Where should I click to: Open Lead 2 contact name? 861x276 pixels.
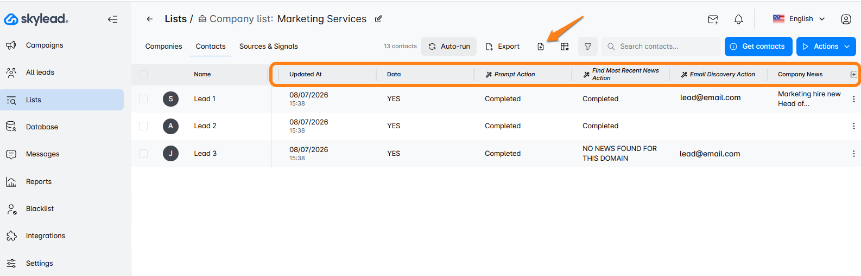205,126
